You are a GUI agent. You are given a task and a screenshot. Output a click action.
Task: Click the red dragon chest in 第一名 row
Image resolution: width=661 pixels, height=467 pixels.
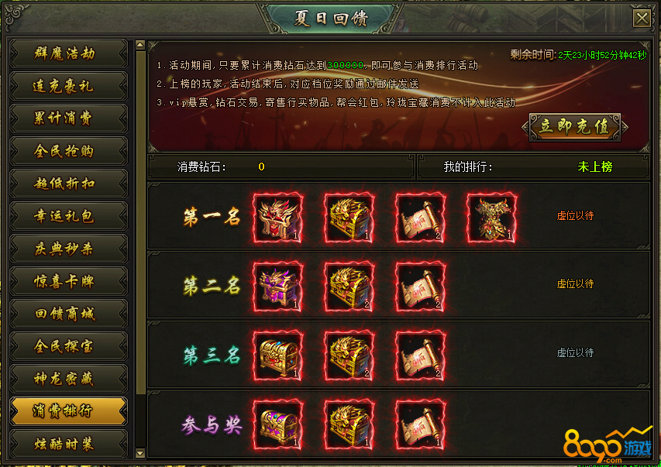[x=278, y=218]
